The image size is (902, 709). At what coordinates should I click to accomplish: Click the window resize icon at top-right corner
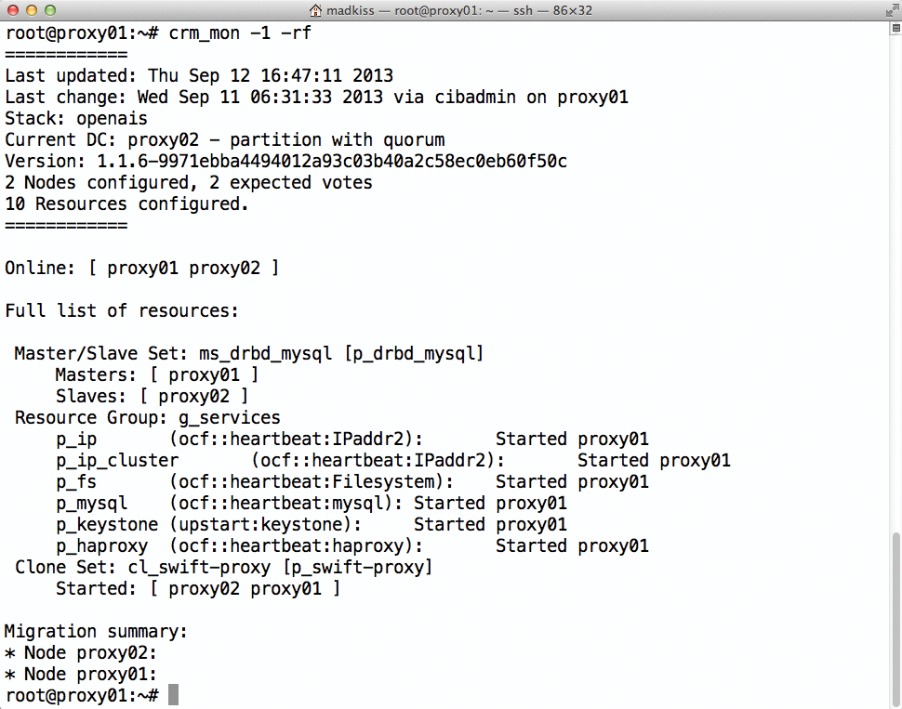tap(891, 10)
